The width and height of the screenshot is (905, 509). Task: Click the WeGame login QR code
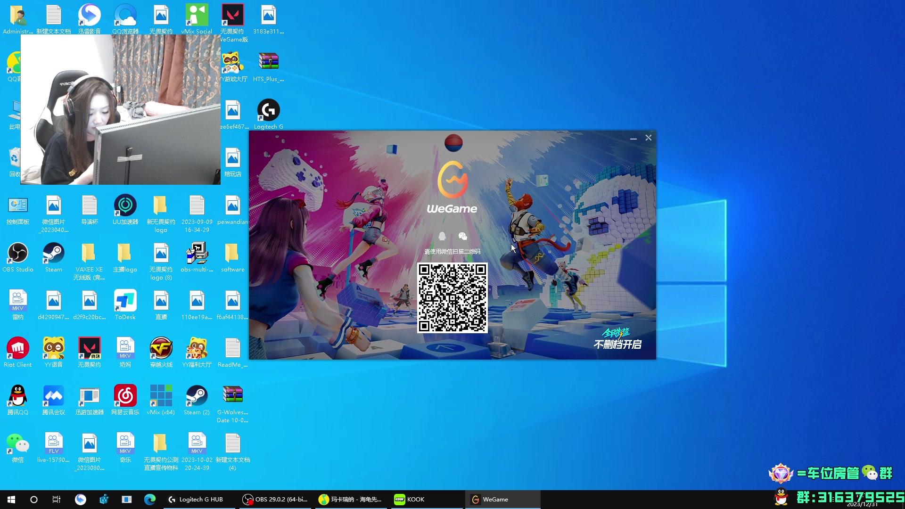pyautogui.click(x=452, y=297)
